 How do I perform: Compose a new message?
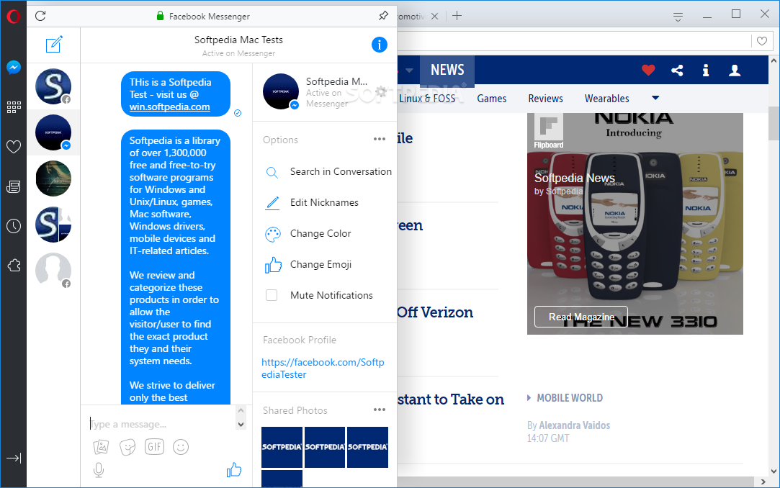[54, 44]
